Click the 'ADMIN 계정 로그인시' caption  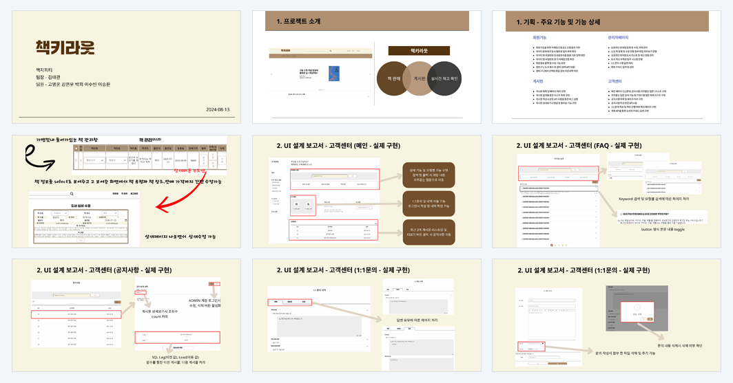coord(205,301)
